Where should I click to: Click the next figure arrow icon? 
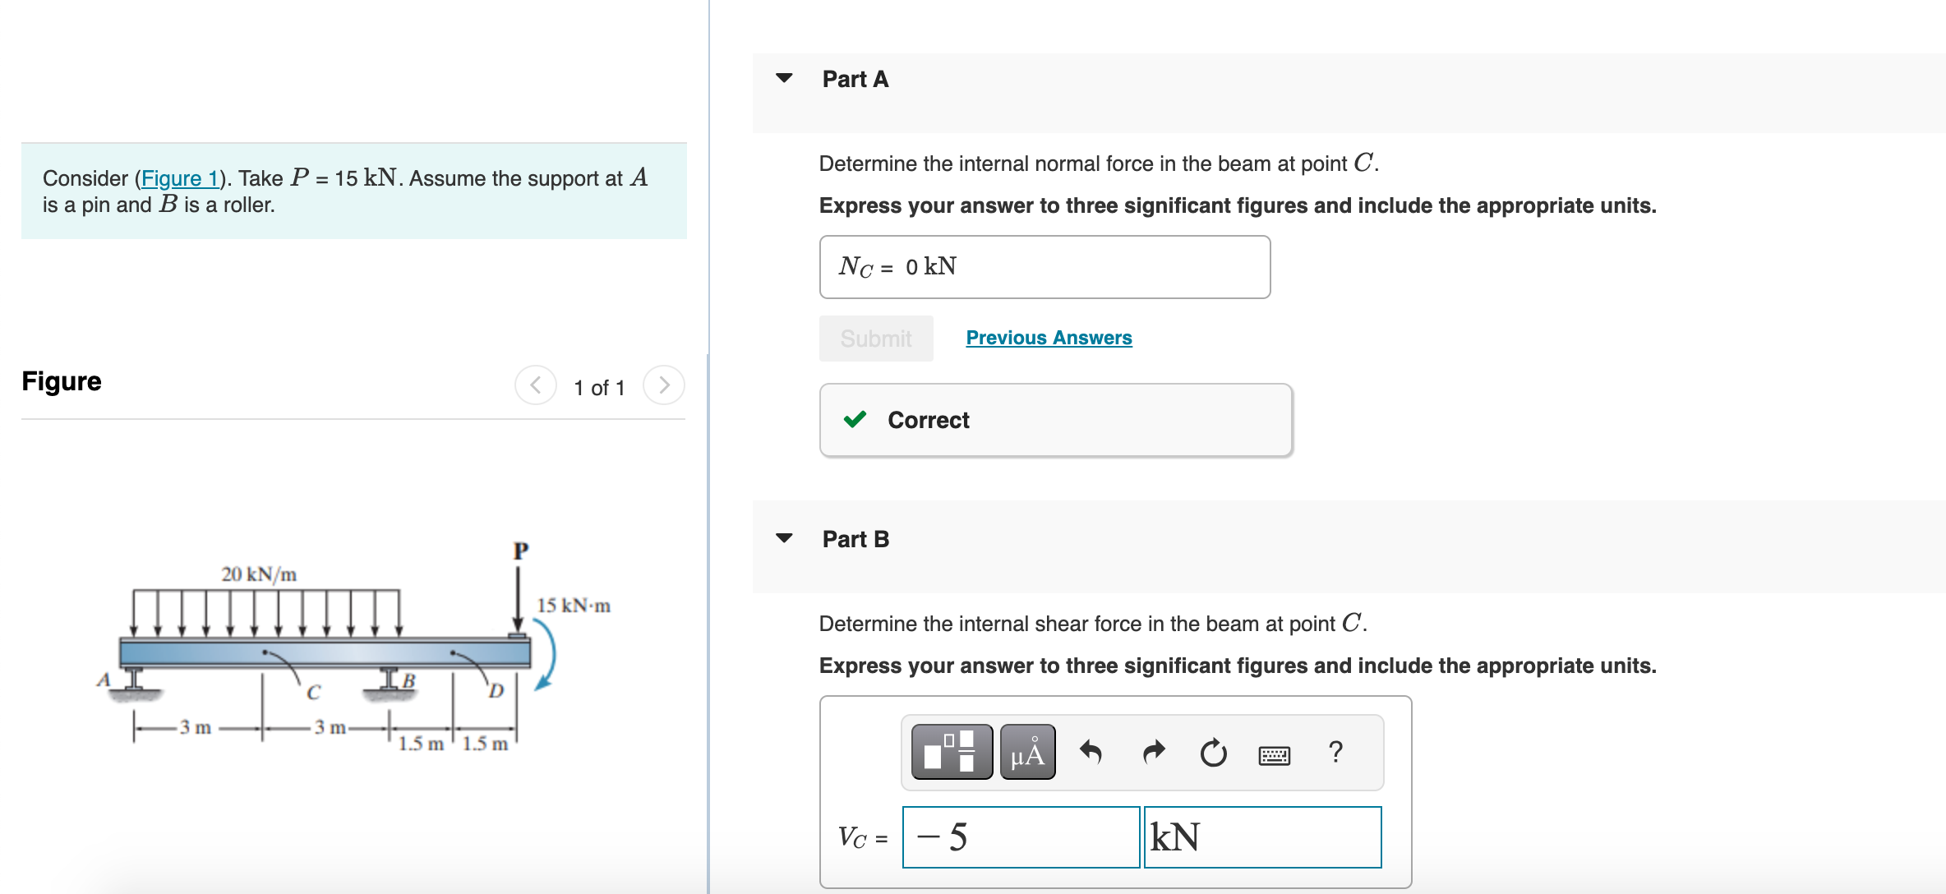click(x=663, y=385)
